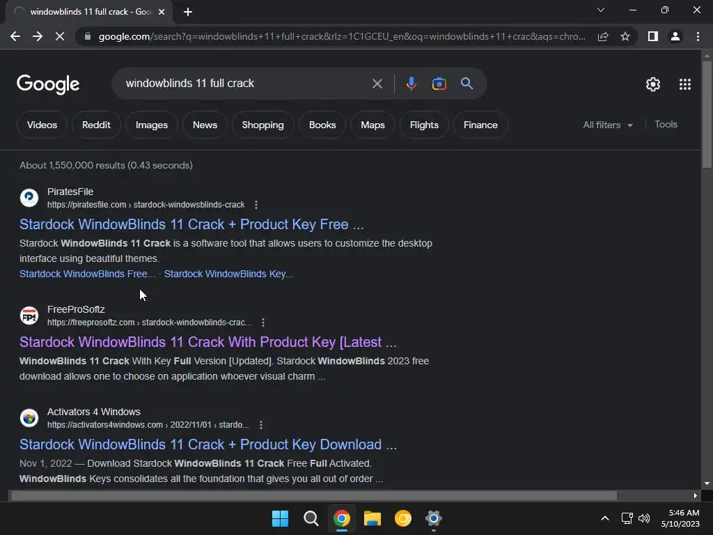The height and width of the screenshot is (535, 713).
Task: Open Settings gear app in taskbar
Action: point(433,518)
